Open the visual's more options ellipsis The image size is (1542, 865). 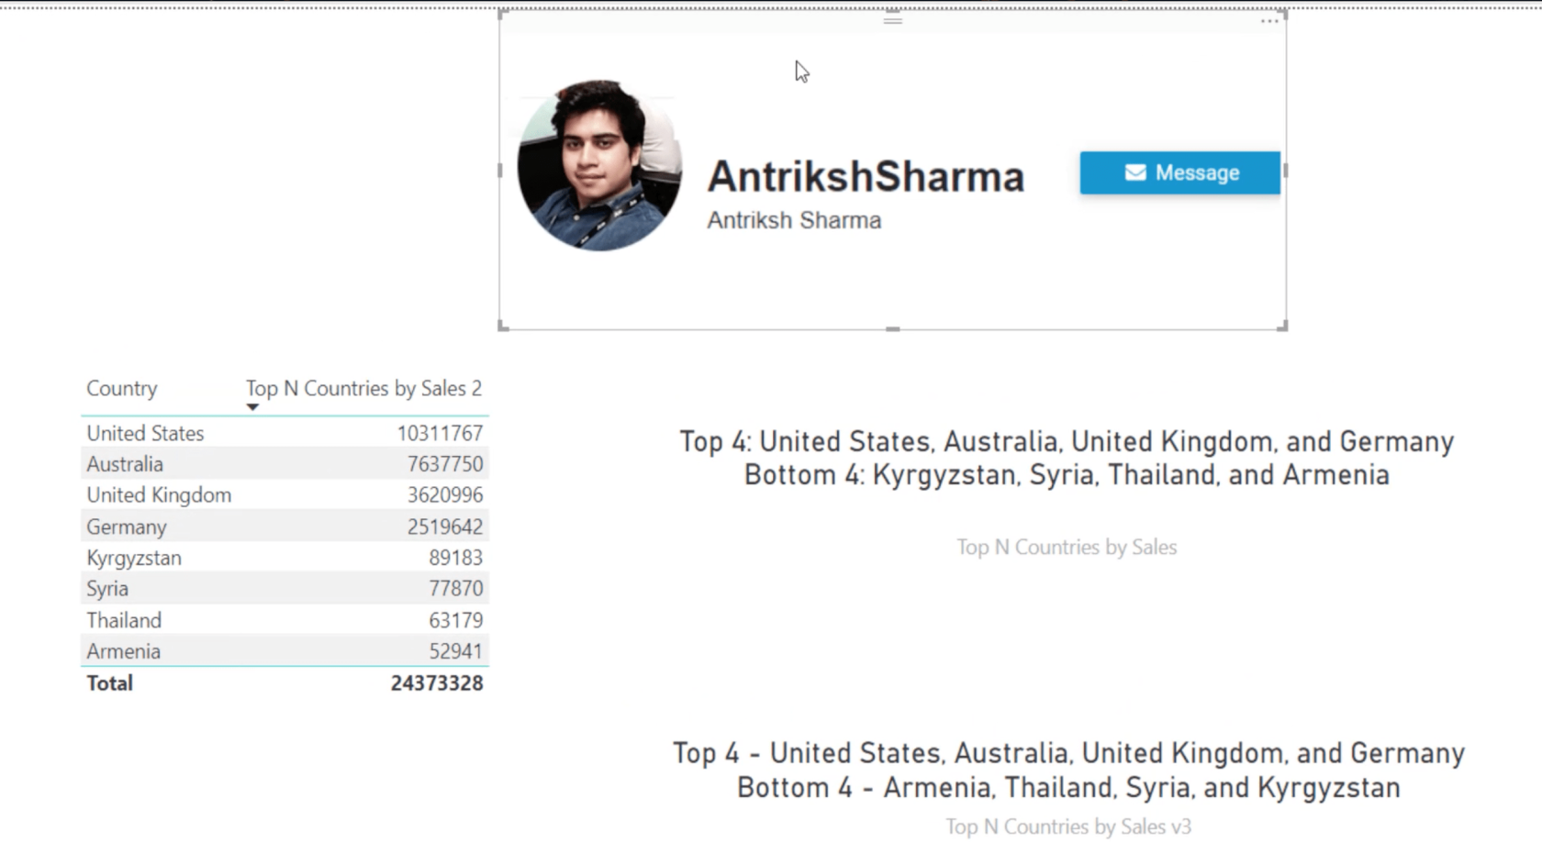tap(1269, 21)
